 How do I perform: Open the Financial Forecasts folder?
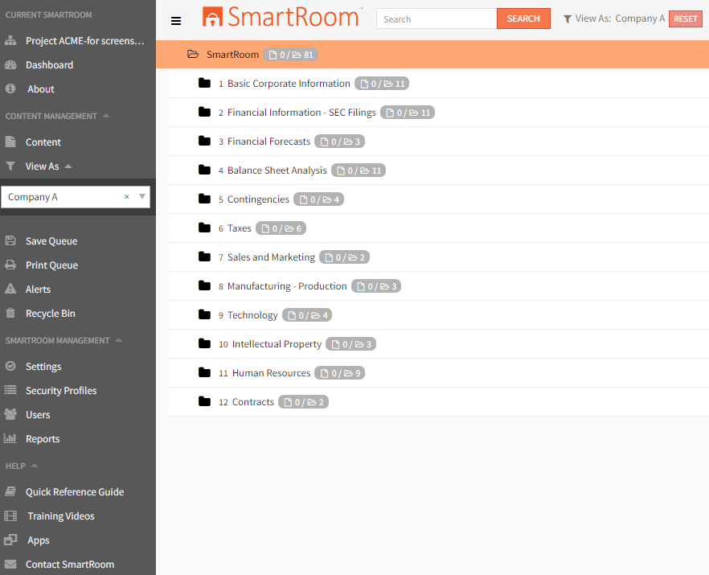(x=268, y=142)
